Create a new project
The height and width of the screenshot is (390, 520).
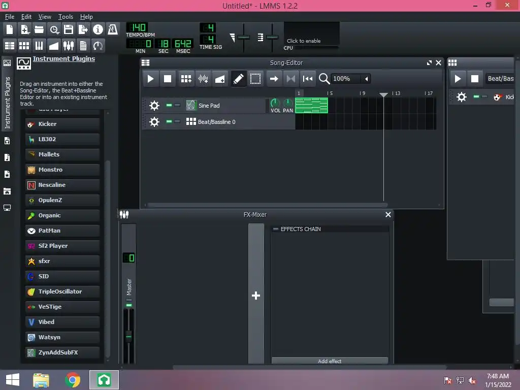point(10,29)
